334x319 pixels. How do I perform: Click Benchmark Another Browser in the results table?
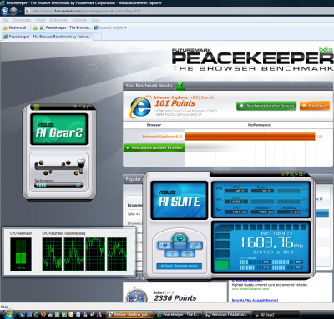click(x=154, y=147)
